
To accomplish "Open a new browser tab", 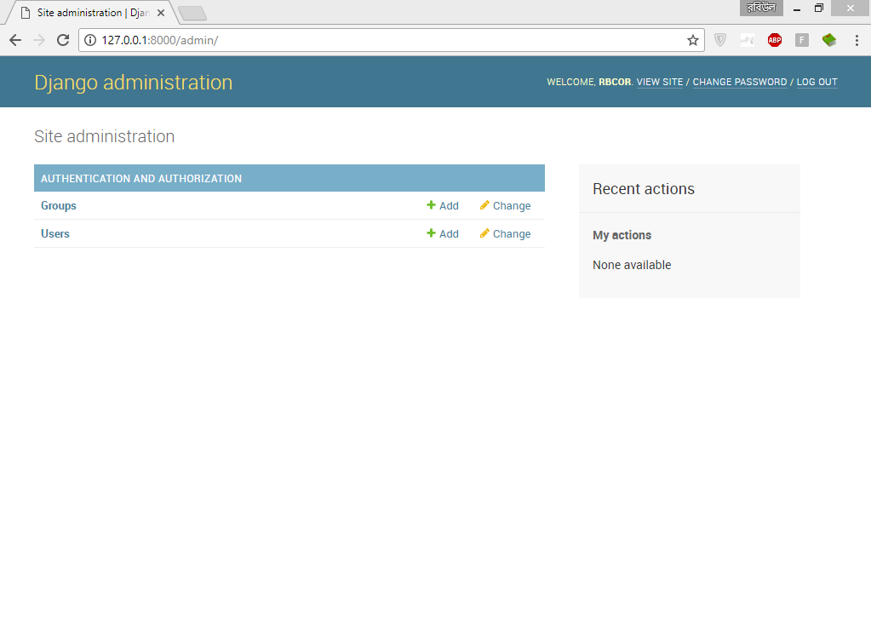I will click(x=192, y=14).
